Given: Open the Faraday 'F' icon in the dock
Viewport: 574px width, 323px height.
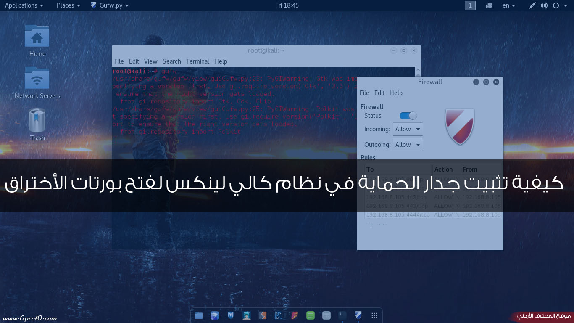Looking at the screenshot, I should 295,315.
